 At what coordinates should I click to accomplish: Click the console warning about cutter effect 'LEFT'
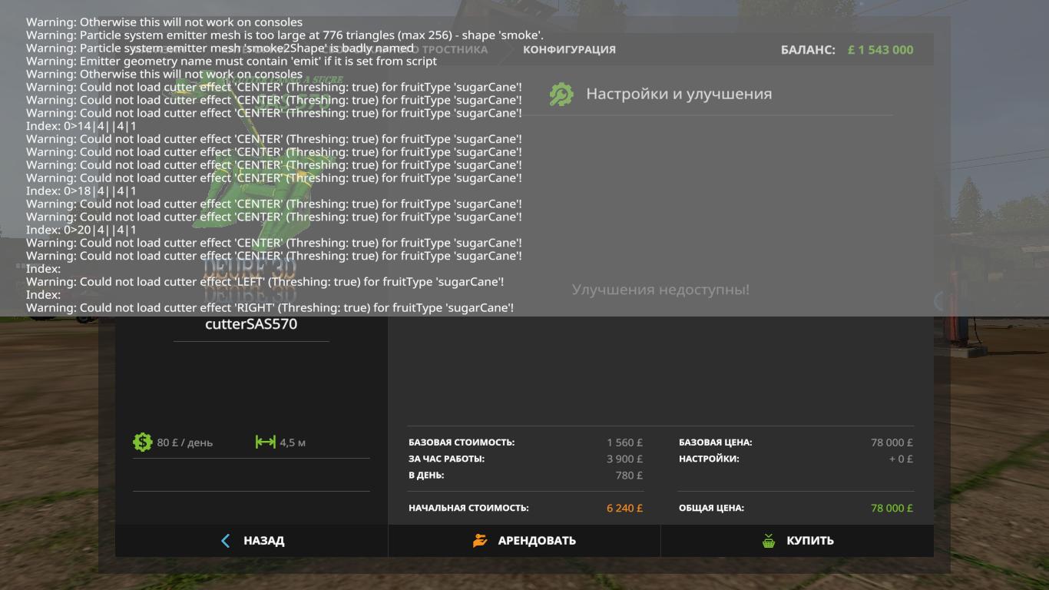coord(265,282)
